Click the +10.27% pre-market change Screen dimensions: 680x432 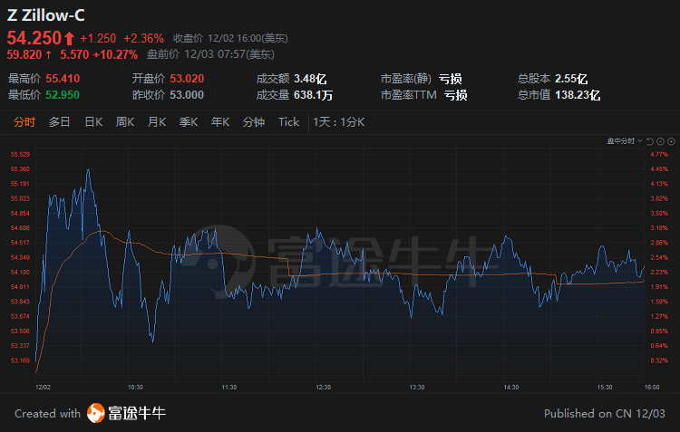coord(115,54)
